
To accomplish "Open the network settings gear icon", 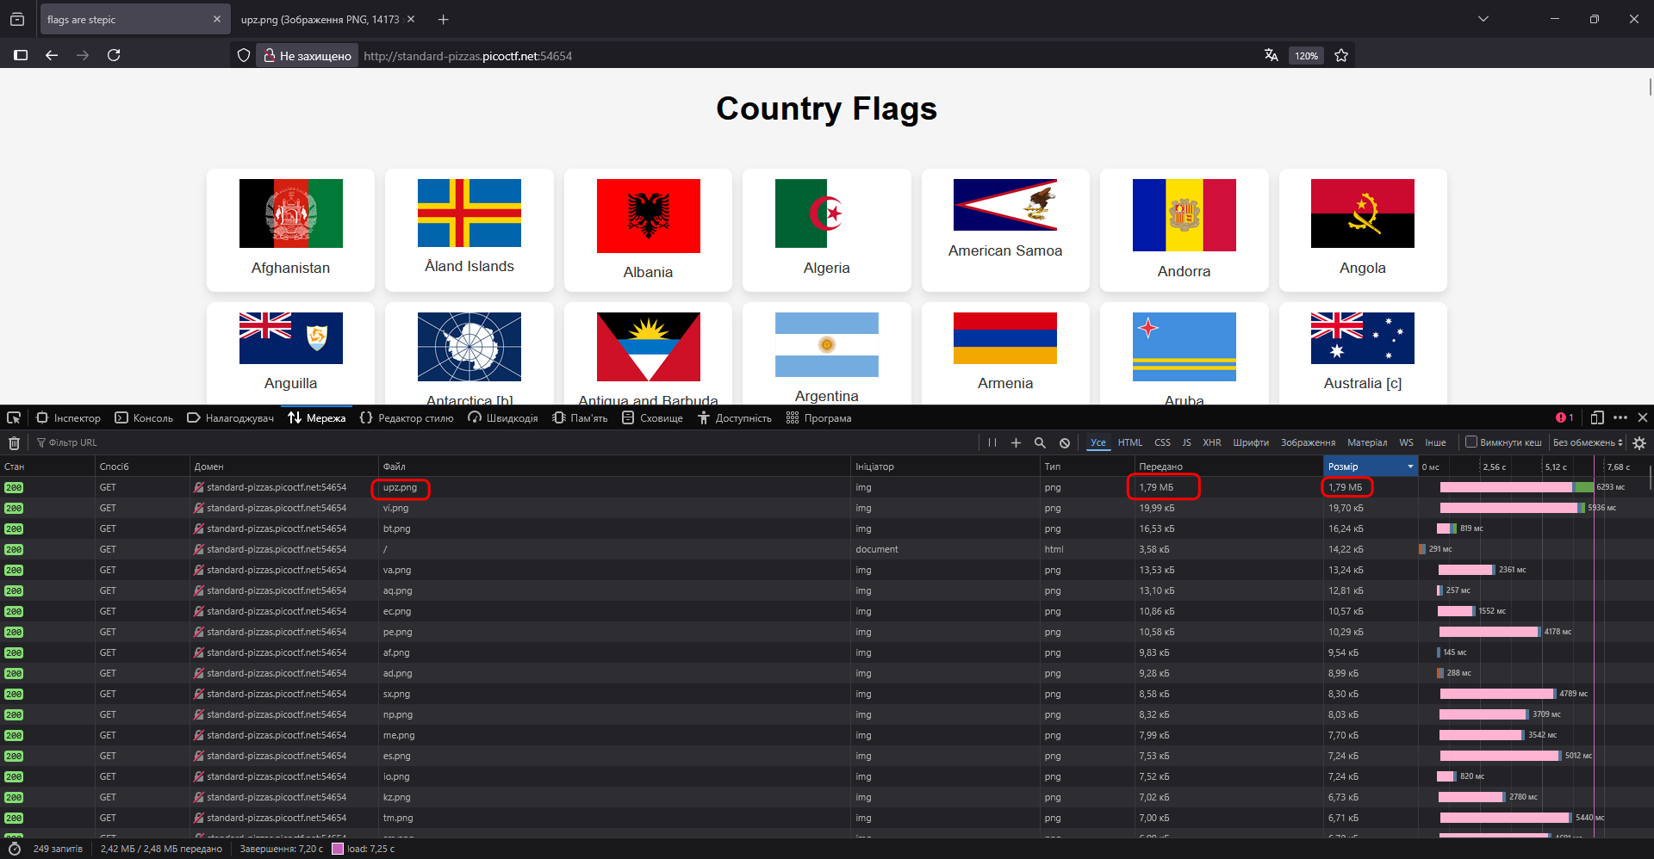I will coord(1639,443).
